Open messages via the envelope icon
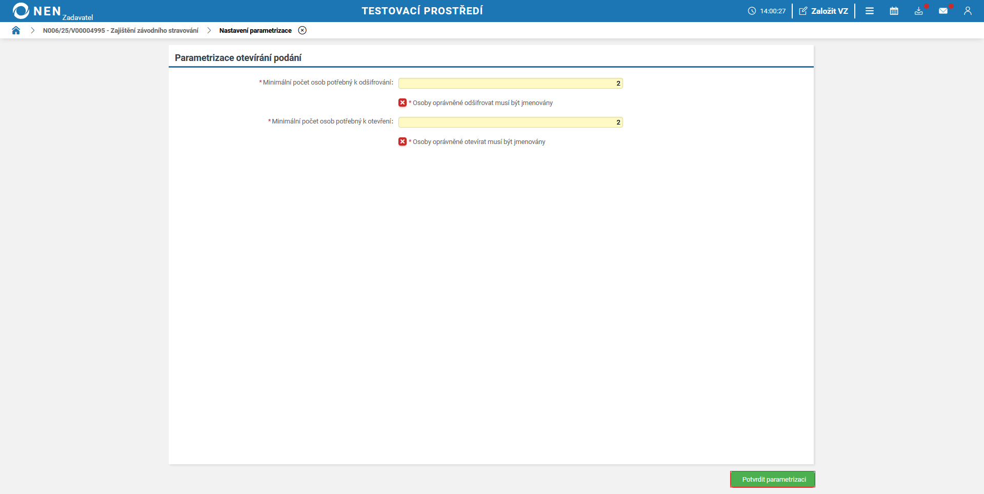Image resolution: width=984 pixels, height=494 pixels. (x=944, y=11)
